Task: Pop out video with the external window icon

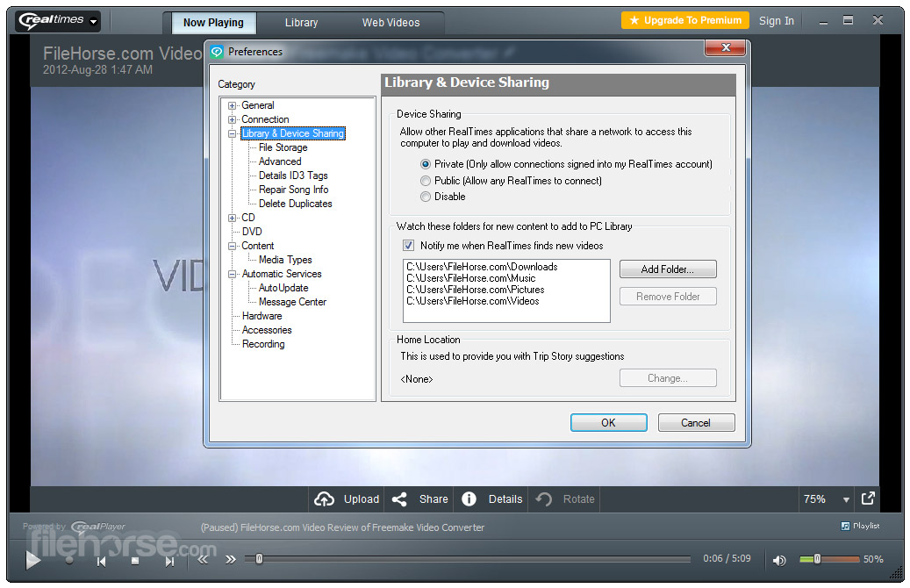Action: point(868,498)
